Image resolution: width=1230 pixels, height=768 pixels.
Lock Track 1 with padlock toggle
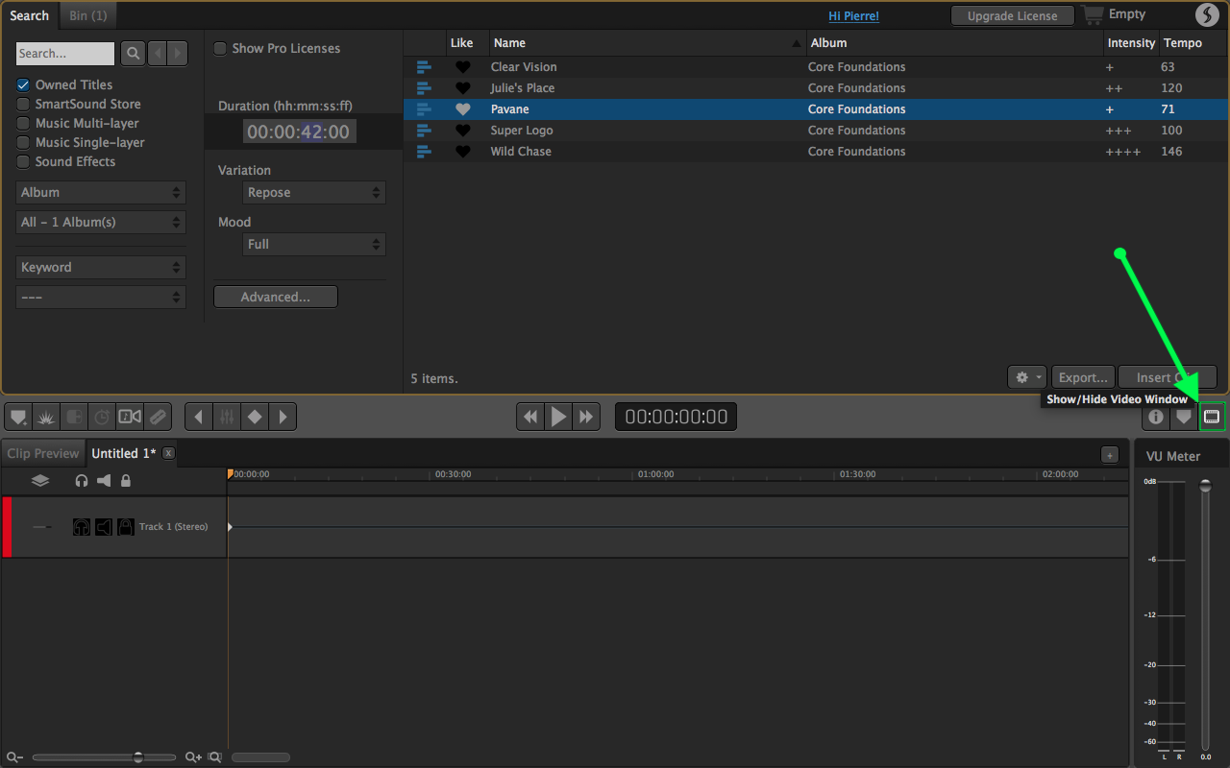point(126,527)
